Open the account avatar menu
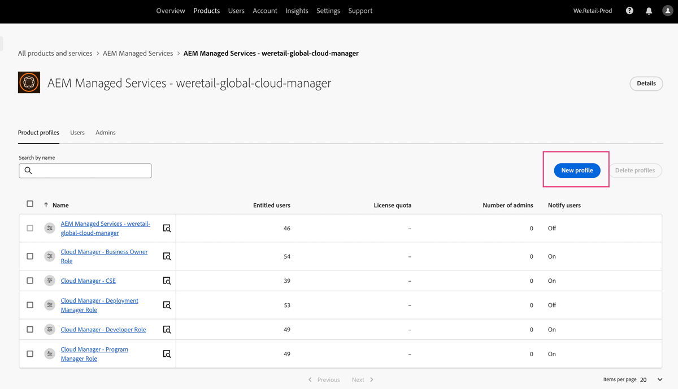678x389 pixels. click(667, 10)
